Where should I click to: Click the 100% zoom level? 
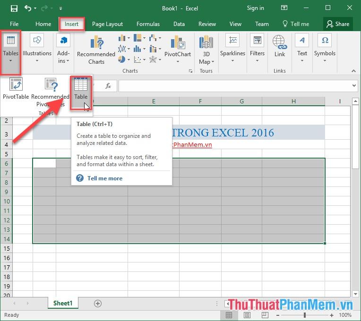345,315
